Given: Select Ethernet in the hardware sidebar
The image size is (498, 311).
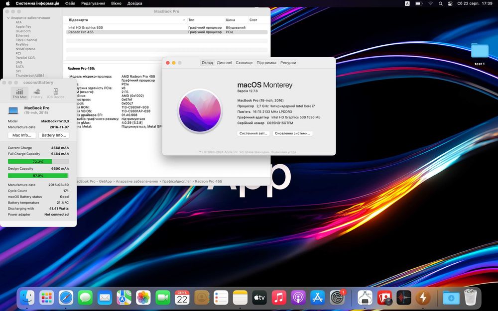Looking at the screenshot, I should (22, 35).
